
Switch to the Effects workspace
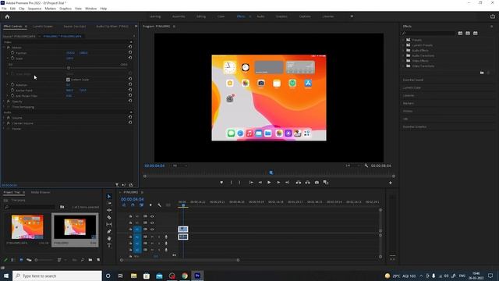coord(241,16)
